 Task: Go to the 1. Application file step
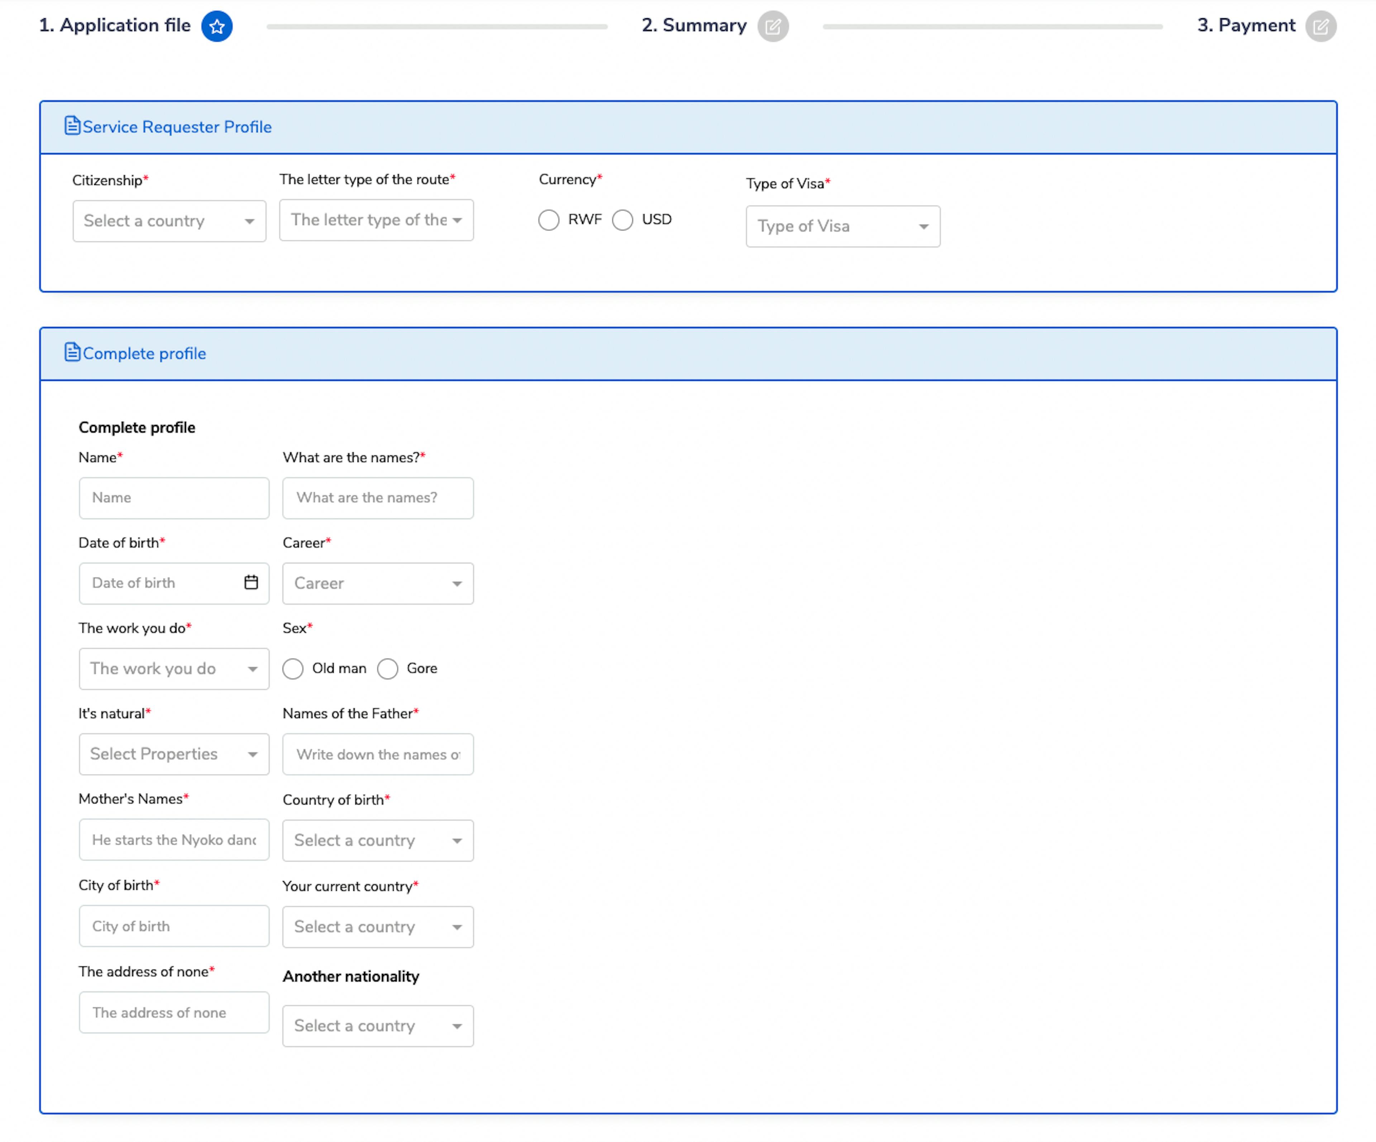click(x=115, y=25)
